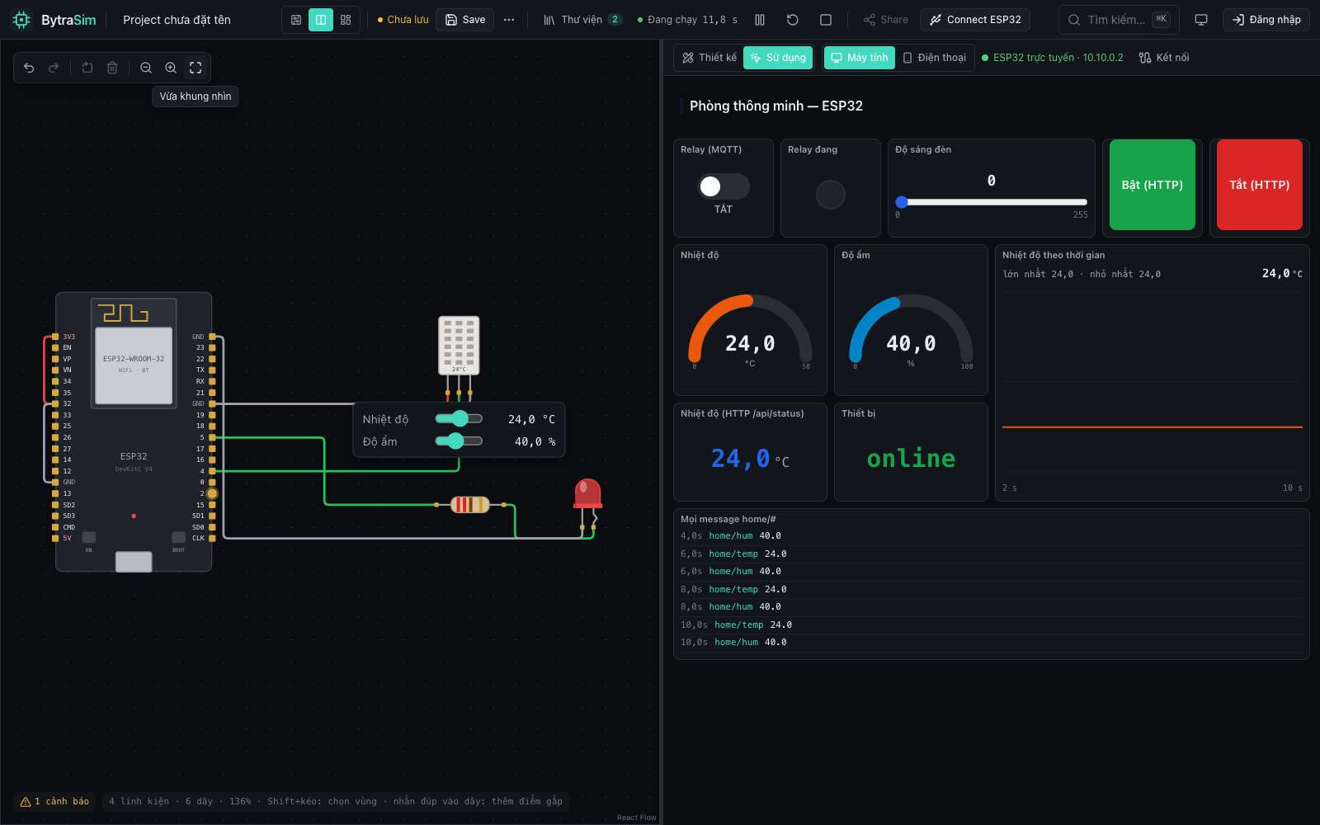Zoom in the circuit canvas
The width and height of the screenshot is (1320, 825).
[171, 68]
